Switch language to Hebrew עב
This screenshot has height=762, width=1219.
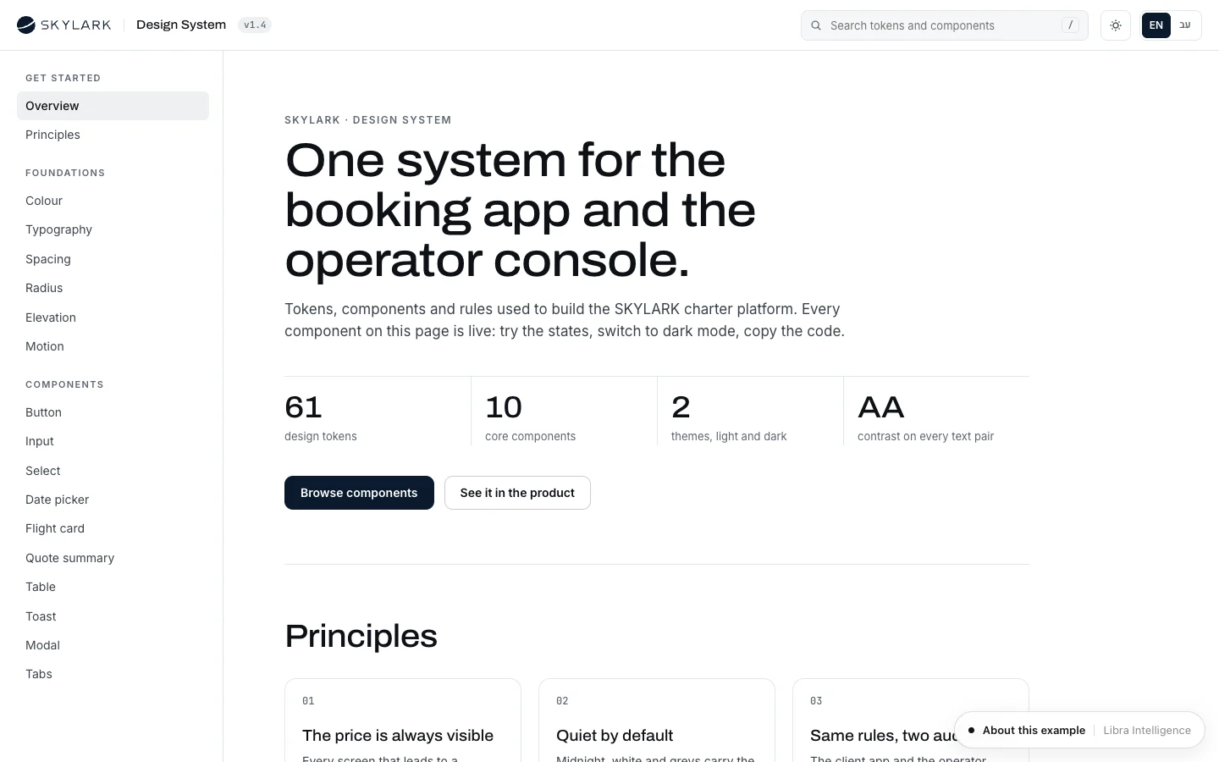(x=1185, y=25)
